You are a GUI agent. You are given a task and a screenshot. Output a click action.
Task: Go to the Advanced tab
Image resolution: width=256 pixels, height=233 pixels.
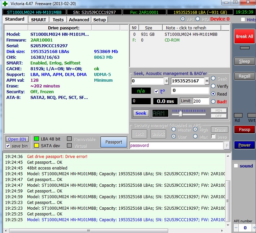tap(79, 20)
